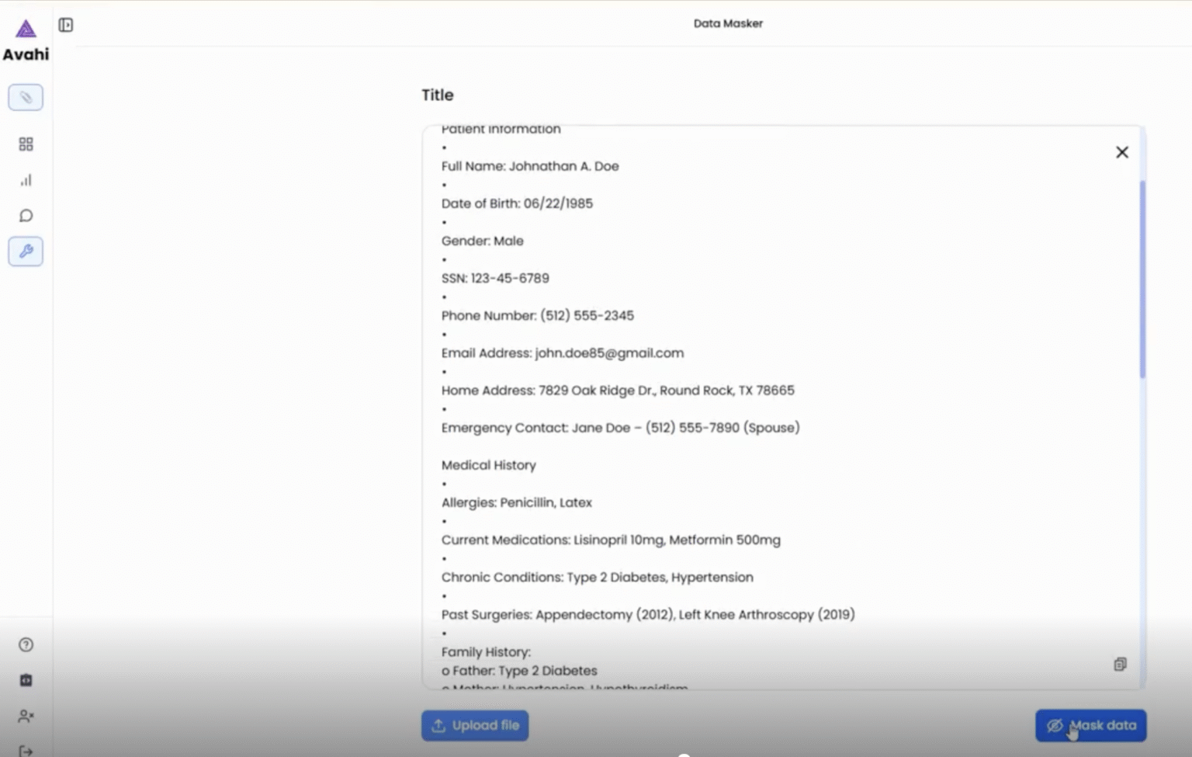Click the text area scrollbar thumb

click(x=1142, y=280)
